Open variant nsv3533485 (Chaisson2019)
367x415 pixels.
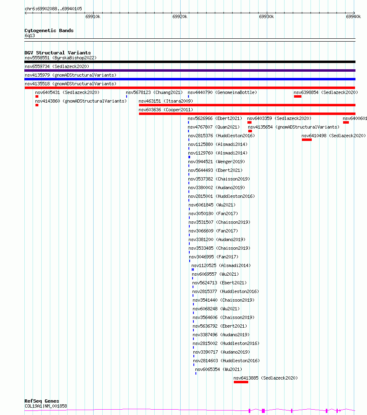coord(219,248)
